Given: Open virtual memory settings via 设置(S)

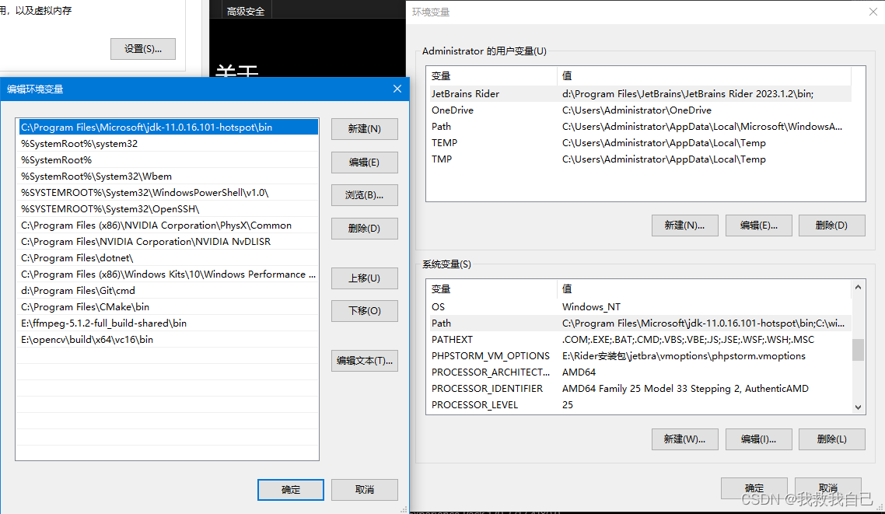Looking at the screenshot, I should pyautogui.click(x=142, y=48).
